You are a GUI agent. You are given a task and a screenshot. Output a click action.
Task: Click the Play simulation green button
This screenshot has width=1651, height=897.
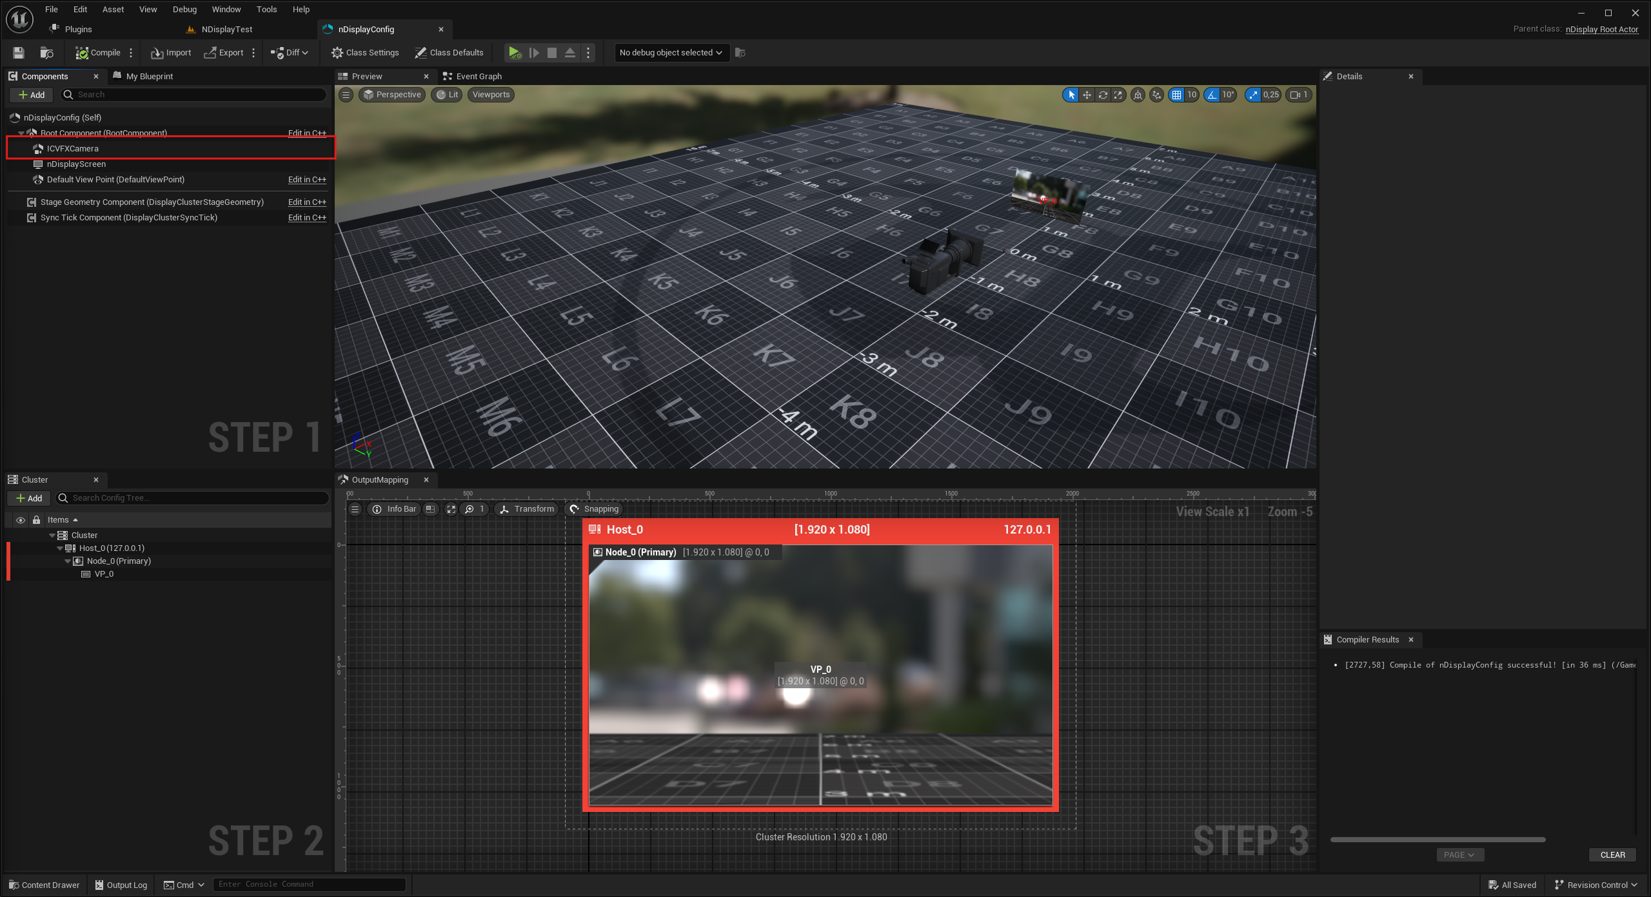(x=514, y=53)
